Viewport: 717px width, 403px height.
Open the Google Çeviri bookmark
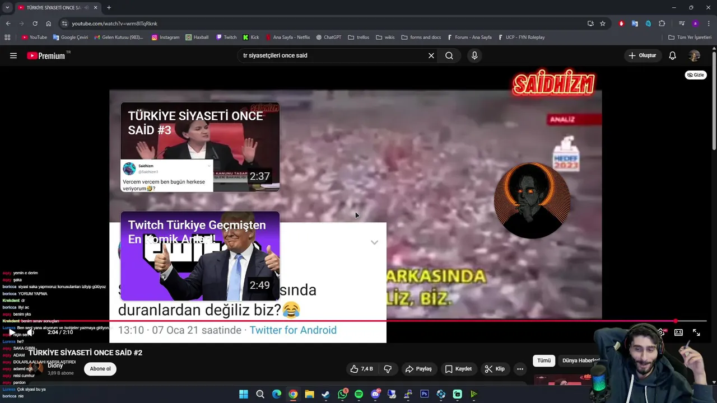[71, 38]
